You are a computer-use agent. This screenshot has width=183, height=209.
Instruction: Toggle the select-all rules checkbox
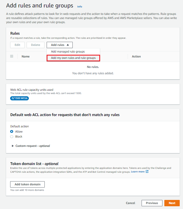pyautogui.click(x=12, y=56)
